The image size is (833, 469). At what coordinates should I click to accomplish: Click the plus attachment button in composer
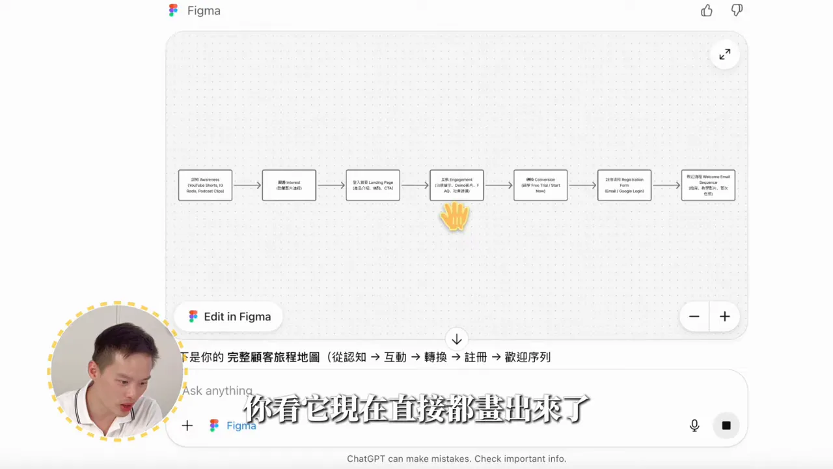pyautogui.click(x=187, y=425)
